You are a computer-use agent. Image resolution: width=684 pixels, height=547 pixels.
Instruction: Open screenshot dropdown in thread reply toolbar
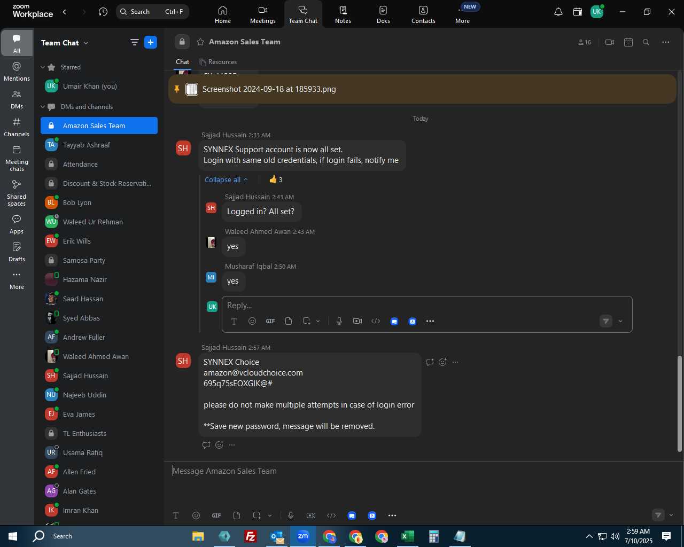pyautogui.click(x=318, y=321)
